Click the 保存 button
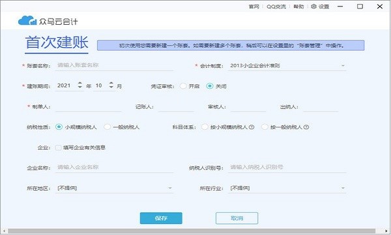Screen dimensions: 391x235 tap(161, 218)
